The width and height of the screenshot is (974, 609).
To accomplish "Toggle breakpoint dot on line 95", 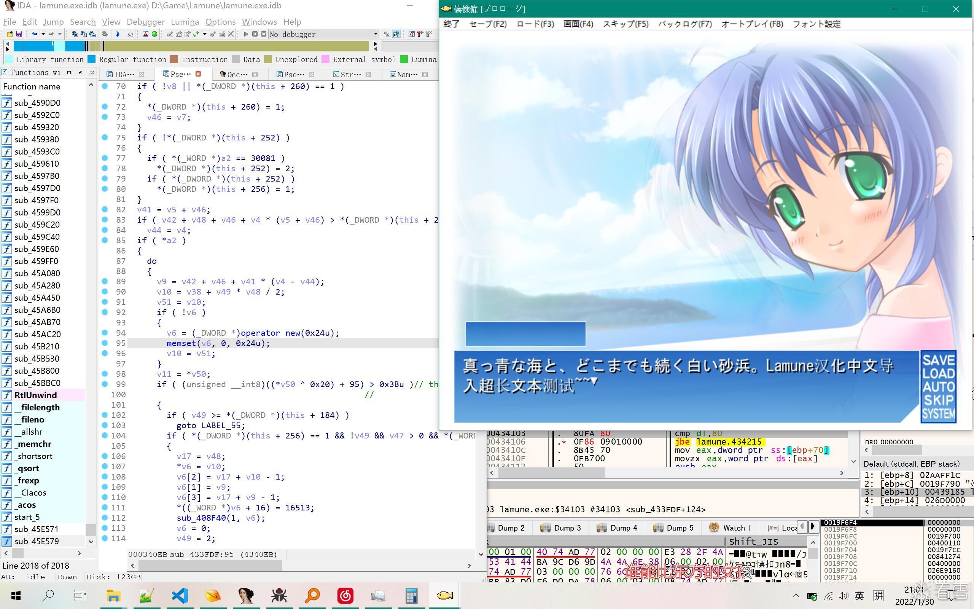I will 105,343.
